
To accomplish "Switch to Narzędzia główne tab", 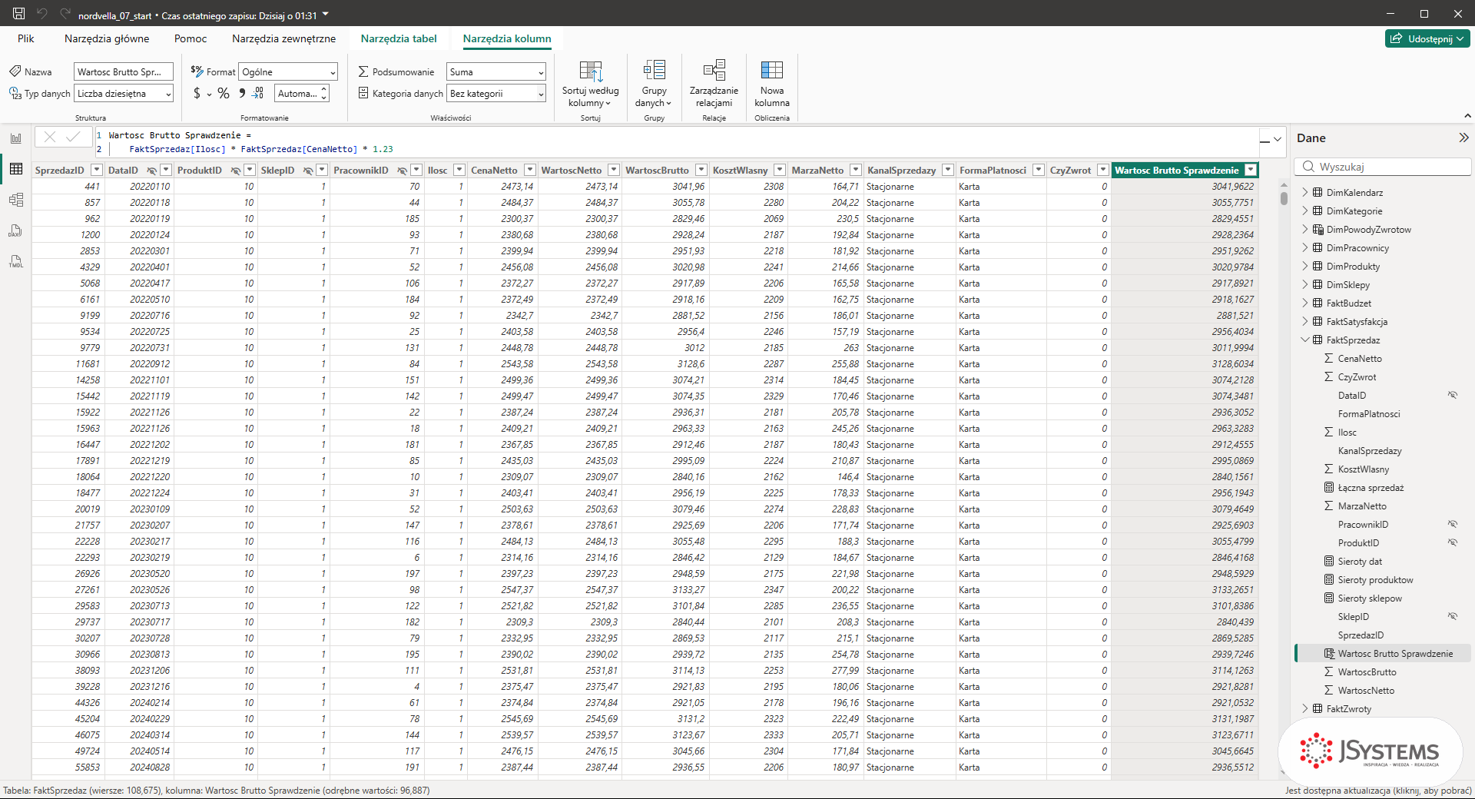I will coord(107,38).
